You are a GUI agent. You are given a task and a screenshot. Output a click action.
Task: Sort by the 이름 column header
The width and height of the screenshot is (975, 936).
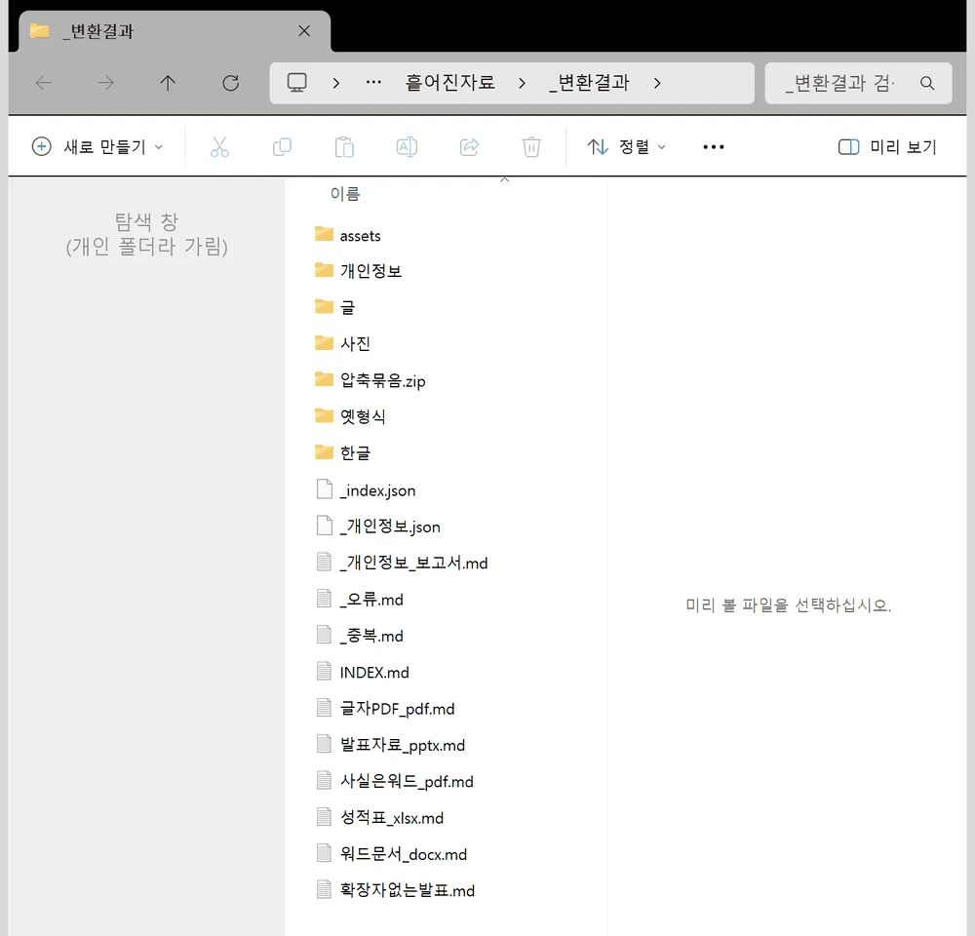pos(345,194)
